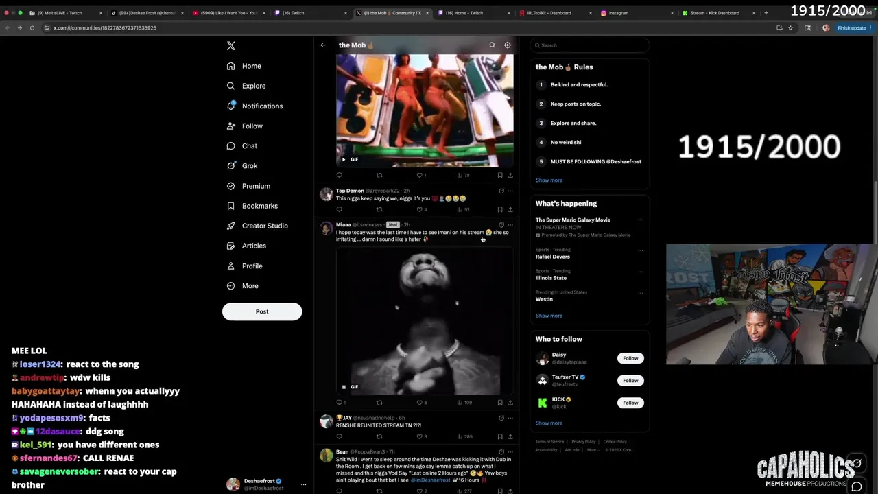Play the dancing GIF at top
Screen dimensions: 878x494
(x=344, y=159)
